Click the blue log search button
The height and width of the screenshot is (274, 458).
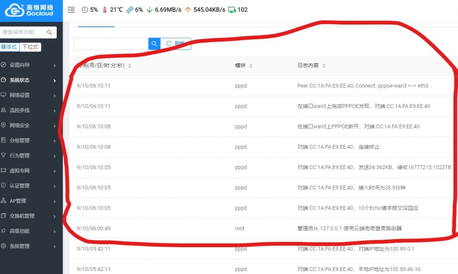click(154, 43)
